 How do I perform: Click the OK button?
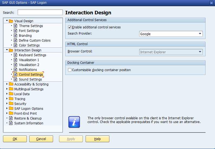pos(15,139)
